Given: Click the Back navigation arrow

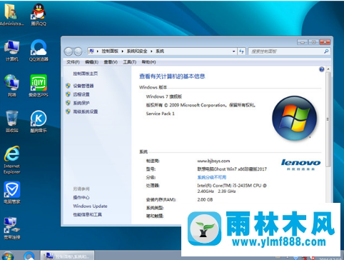Looking at the screenshot, I should tap(69, 51).
